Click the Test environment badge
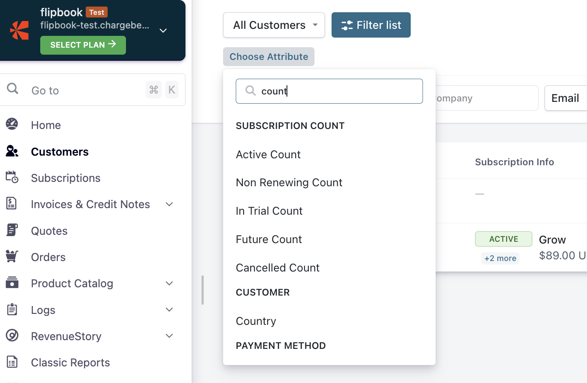The image size is (587, 383). coord(97,12)
